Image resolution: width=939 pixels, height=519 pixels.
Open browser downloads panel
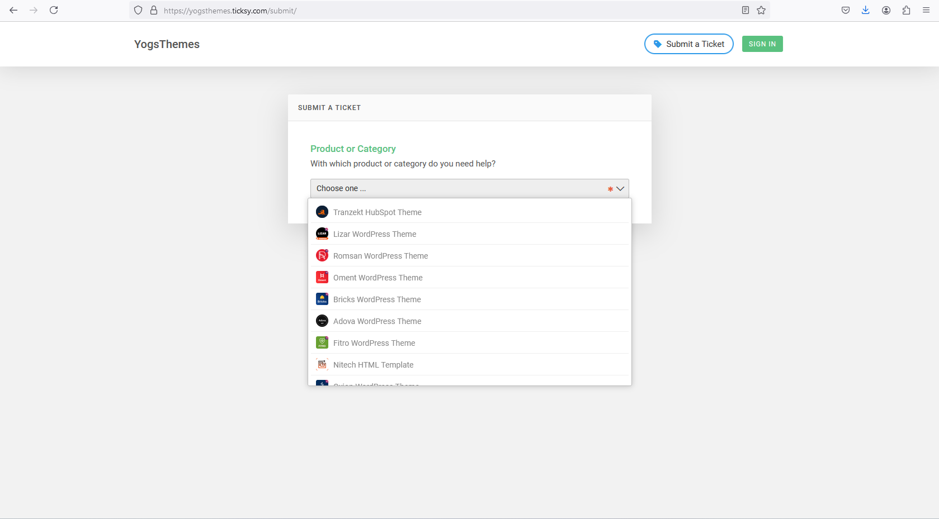866,10
